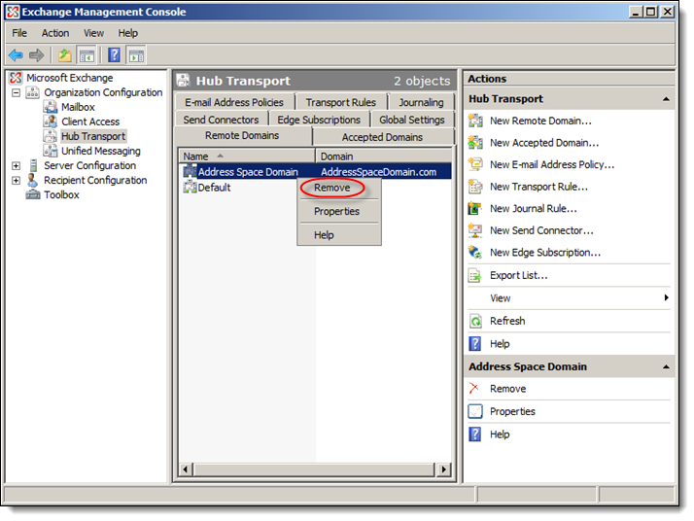The width and height of the screenshot is (694, 521).
Task: Click the Server Configuration node icon
Action: pos(33,165)
